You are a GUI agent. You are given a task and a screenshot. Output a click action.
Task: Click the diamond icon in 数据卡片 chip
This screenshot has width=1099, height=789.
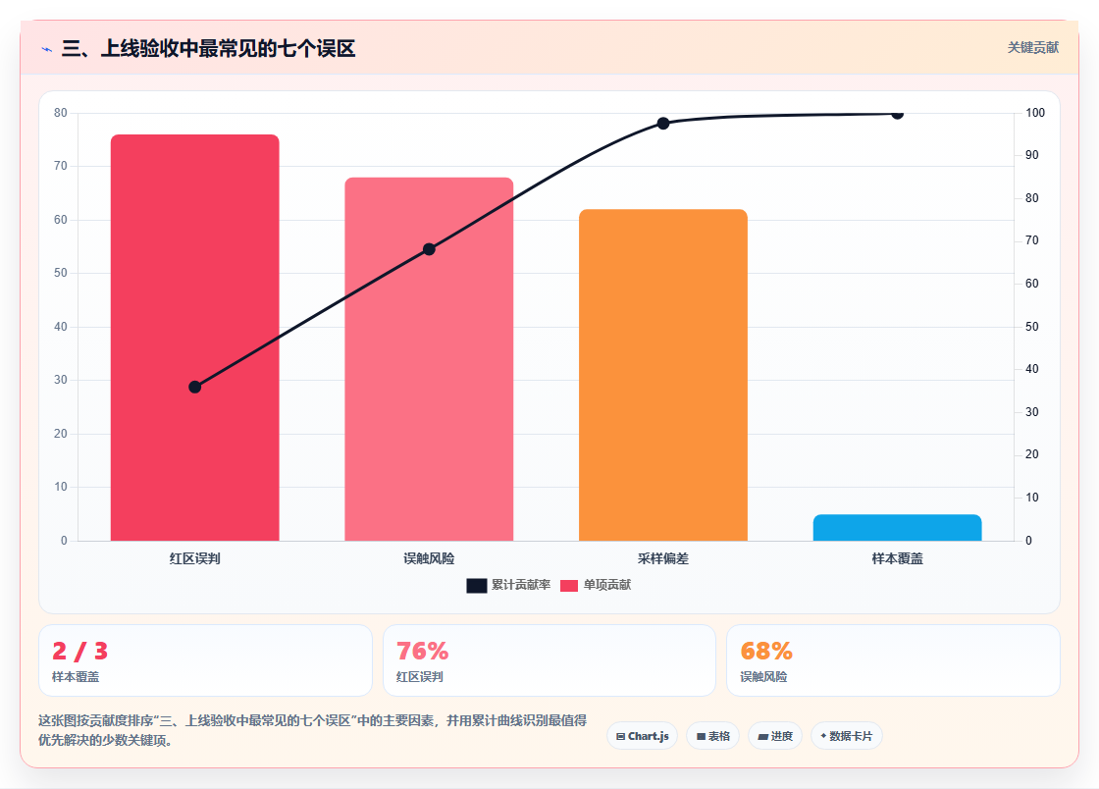click(x=823, y=736)
